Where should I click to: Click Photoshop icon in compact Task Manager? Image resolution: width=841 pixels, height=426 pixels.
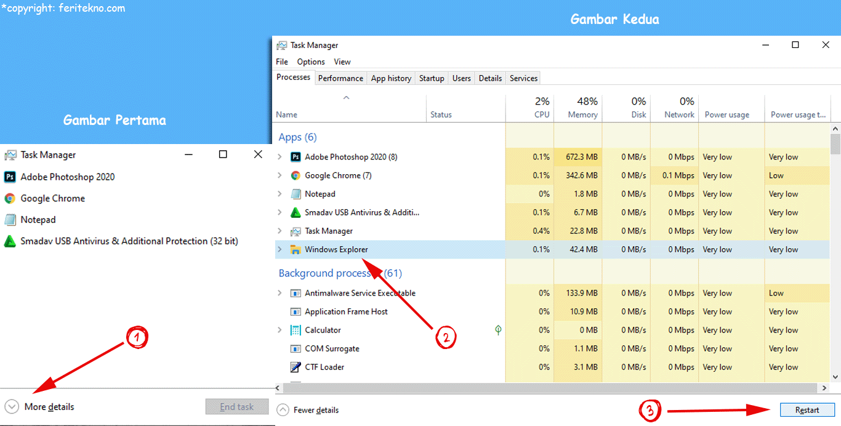(x=10, y=177)
